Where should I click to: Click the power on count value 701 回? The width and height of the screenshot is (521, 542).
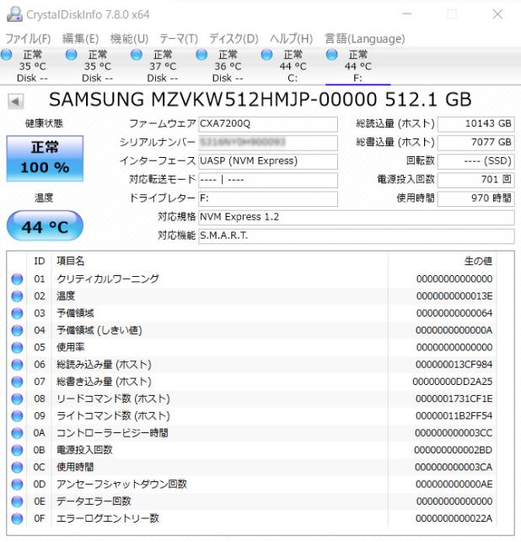[476, 180]
